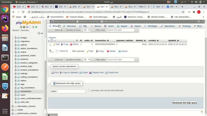
Task: Enable Check all checkbox
Action: point(57,51)
